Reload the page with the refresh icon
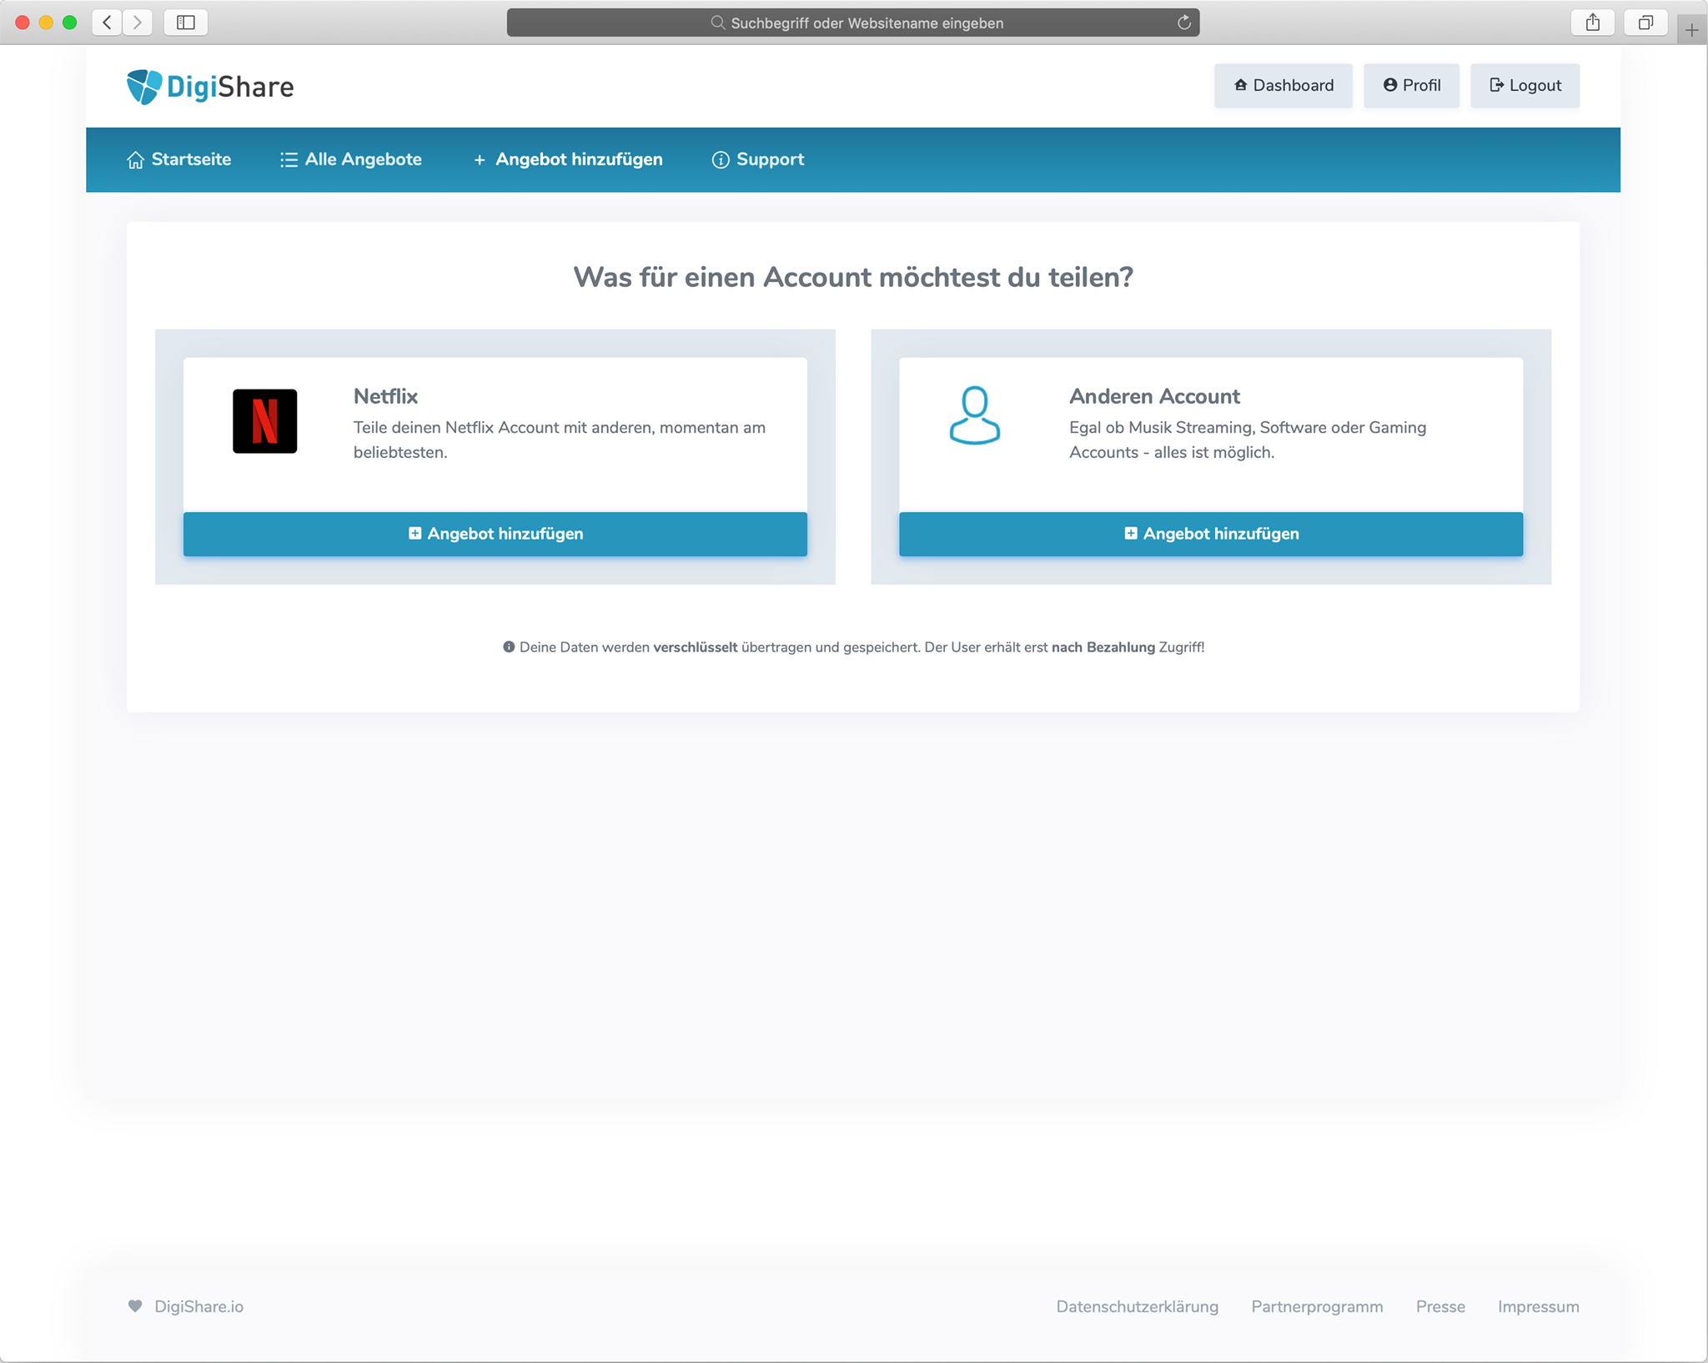This screenshot has height=1363, width=1708. point(1183,23)
